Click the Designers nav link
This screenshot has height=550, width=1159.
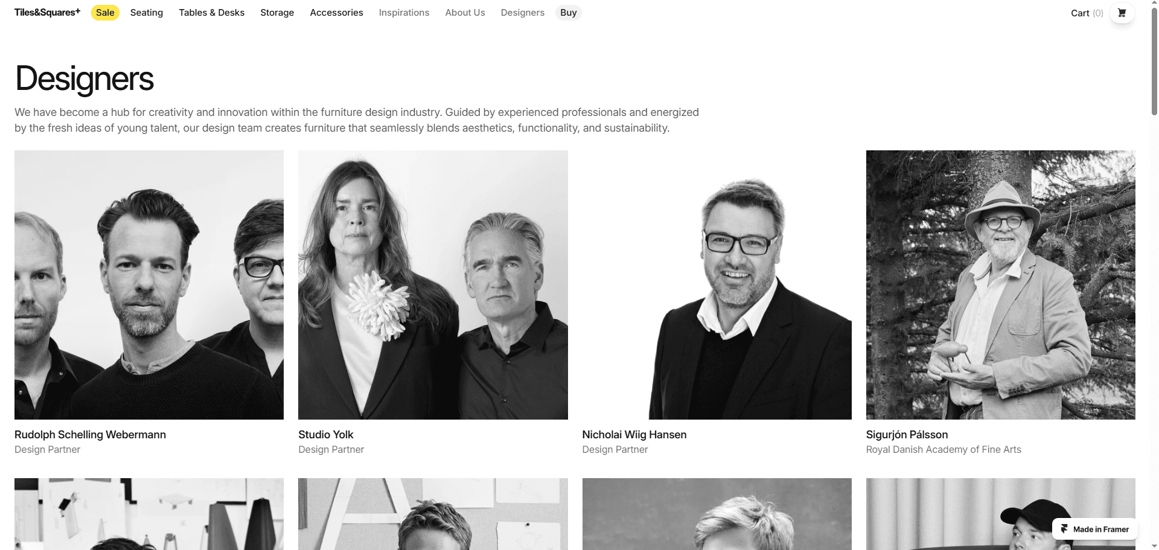click(x=522, y=13)
